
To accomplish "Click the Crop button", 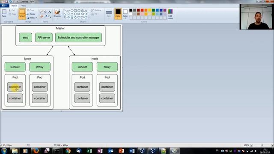I will [x=30, y=10].
